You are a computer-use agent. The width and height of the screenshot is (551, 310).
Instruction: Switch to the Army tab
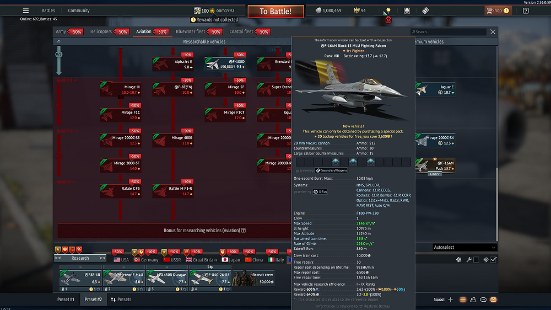tap(61, 31)
